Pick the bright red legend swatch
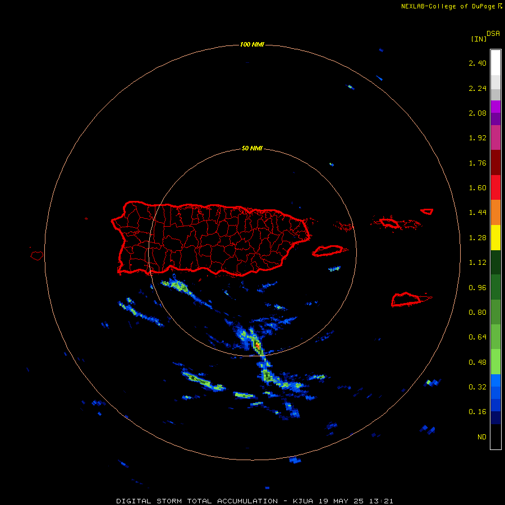Screen dimensions: 505x505 pyautogui.click(x=495, y=187)
